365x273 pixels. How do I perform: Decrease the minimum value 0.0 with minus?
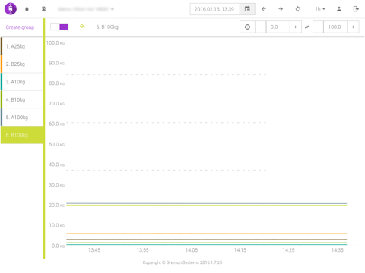(x=261, y=27)
